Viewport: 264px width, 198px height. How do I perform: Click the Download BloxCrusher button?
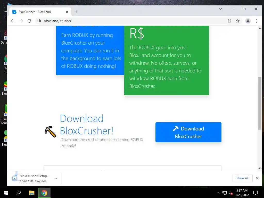[188, 132]
